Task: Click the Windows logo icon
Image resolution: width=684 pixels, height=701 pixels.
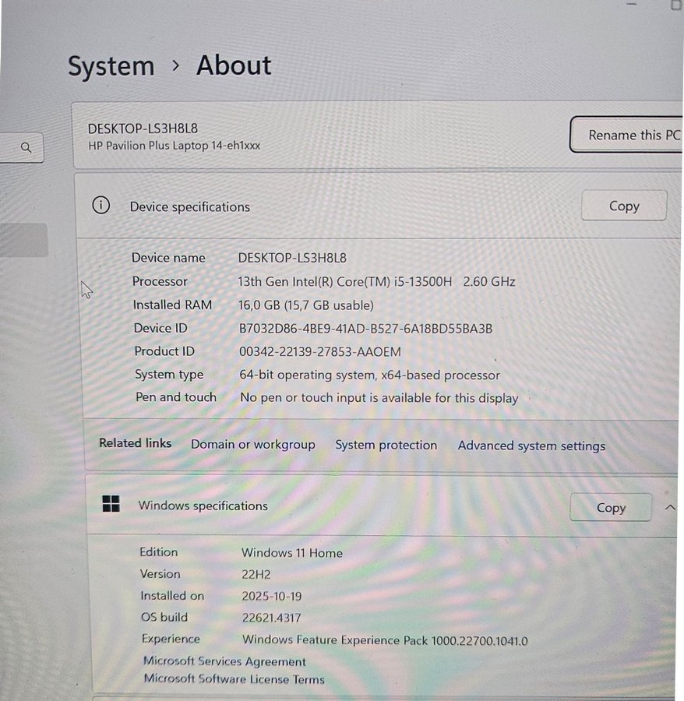Action: point(111,504)
